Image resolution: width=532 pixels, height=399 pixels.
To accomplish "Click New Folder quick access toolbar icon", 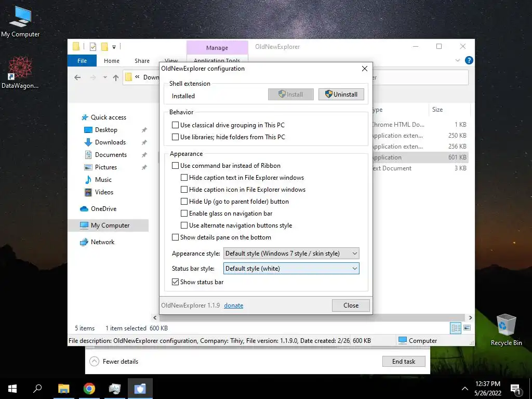I will [x=104, y=47].
